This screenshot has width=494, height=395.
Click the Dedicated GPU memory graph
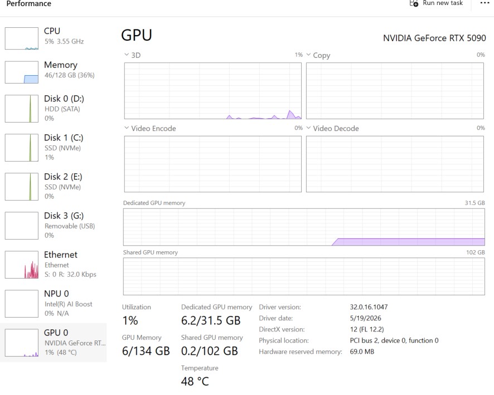coord(304,227)
